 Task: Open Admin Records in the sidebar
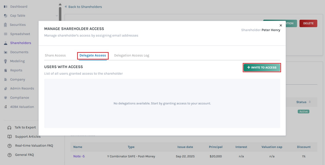[22, 89]
